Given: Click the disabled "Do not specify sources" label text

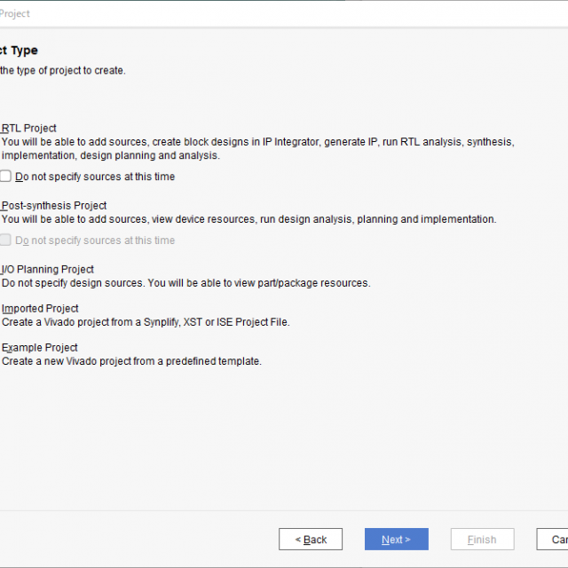Looking at the screenshot, I should coord(95,241).
